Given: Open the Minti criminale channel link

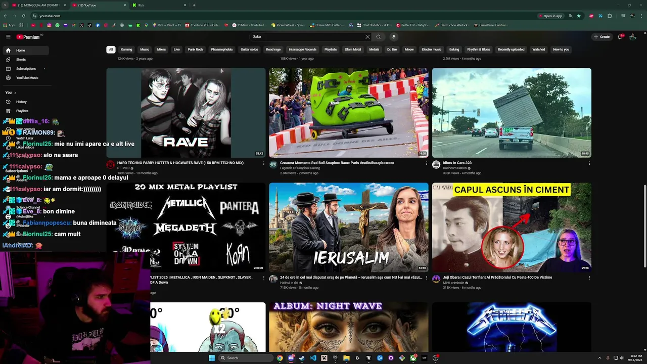Looking at the screenshot, I should point(453,283).
